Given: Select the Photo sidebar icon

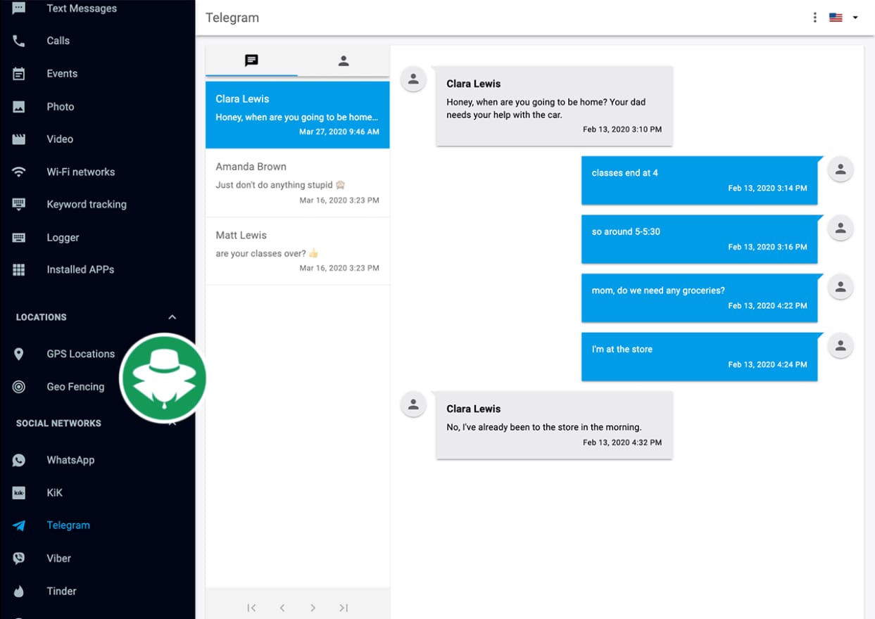Looking at the screenshot, I should 19,106.
